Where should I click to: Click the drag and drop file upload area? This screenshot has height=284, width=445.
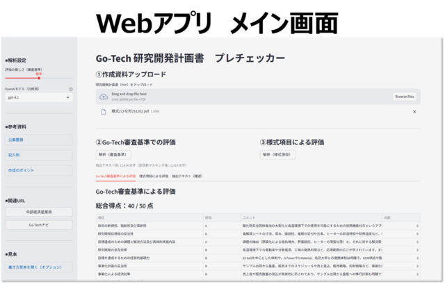click(243, 97)
